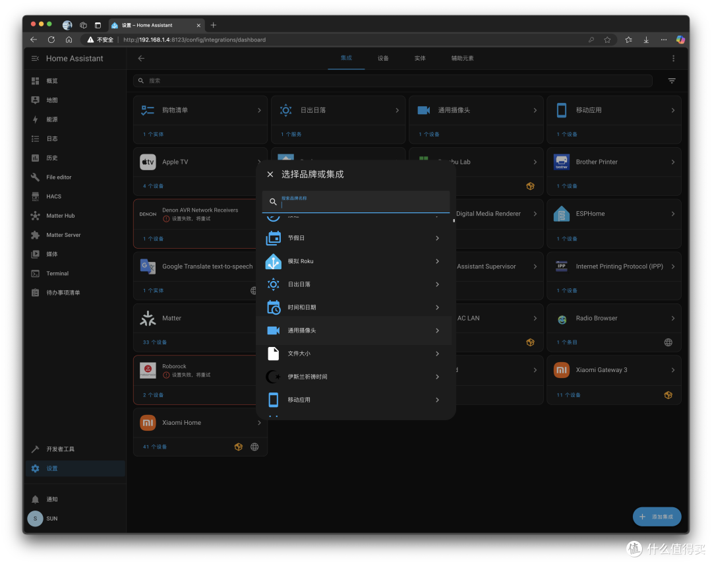Open 开发者工具 developer tools

pyautogui.click(x=75, y=449)
